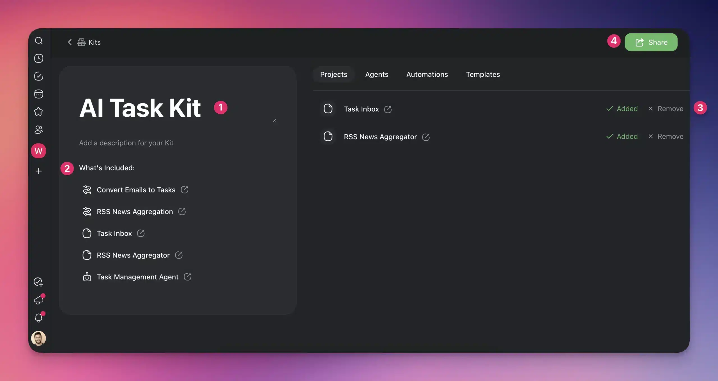Open the W workspace avatar
This screenshot has height=381, width=718.
pyautogui.click(x=39, y=151)
